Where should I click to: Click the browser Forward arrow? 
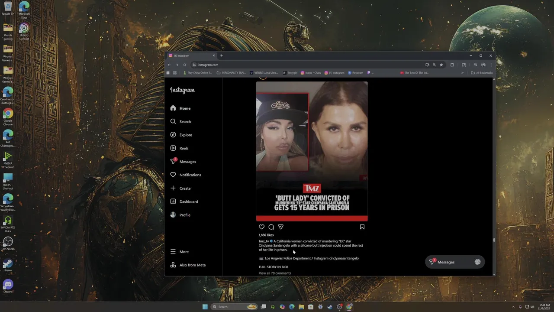[x=177, y=65]
